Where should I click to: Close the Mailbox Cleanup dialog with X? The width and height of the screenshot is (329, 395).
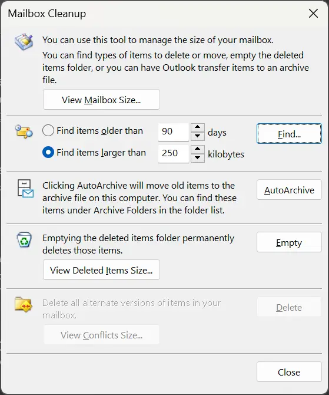point(314,14)
